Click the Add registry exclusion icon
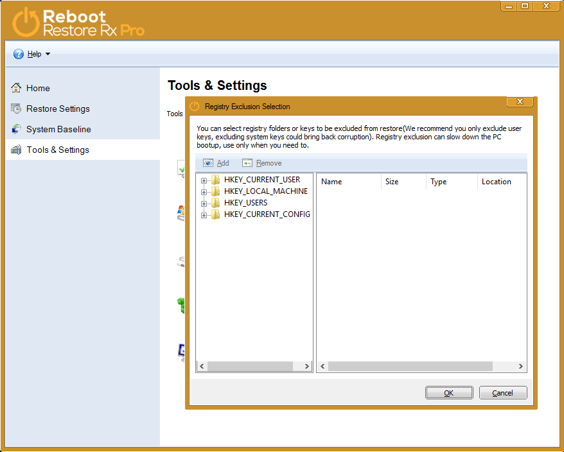This screenshot has height=452, width=564. [x=208, y=163]
